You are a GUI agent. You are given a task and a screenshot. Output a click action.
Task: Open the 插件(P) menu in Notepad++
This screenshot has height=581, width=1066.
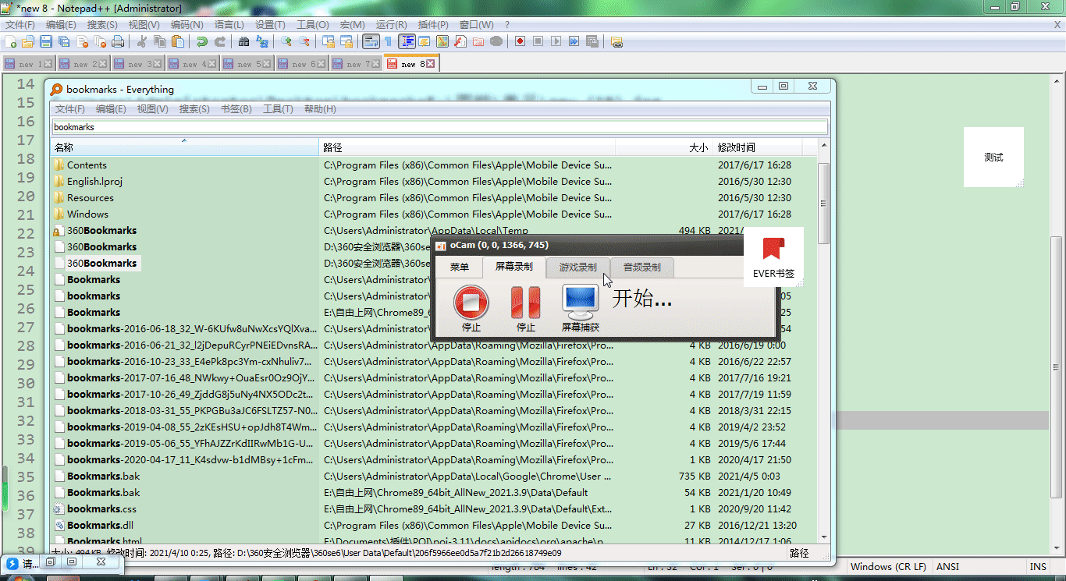coord(433,25)
